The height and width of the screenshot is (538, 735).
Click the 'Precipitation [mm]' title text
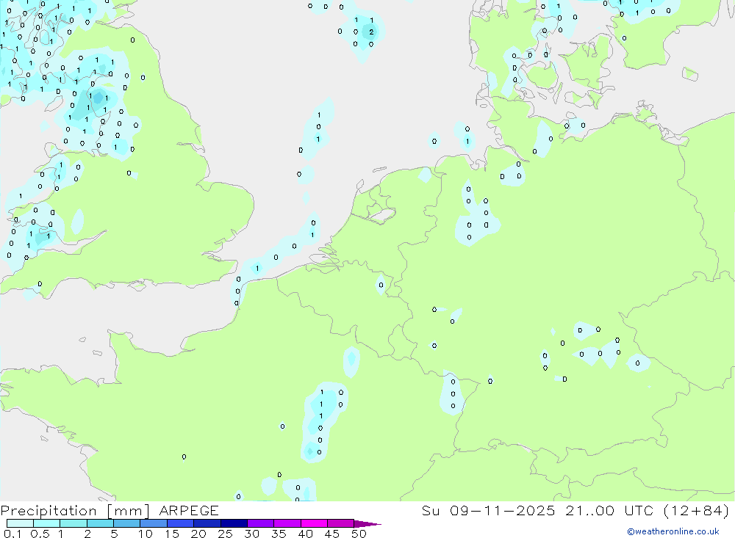click(75, 511)
